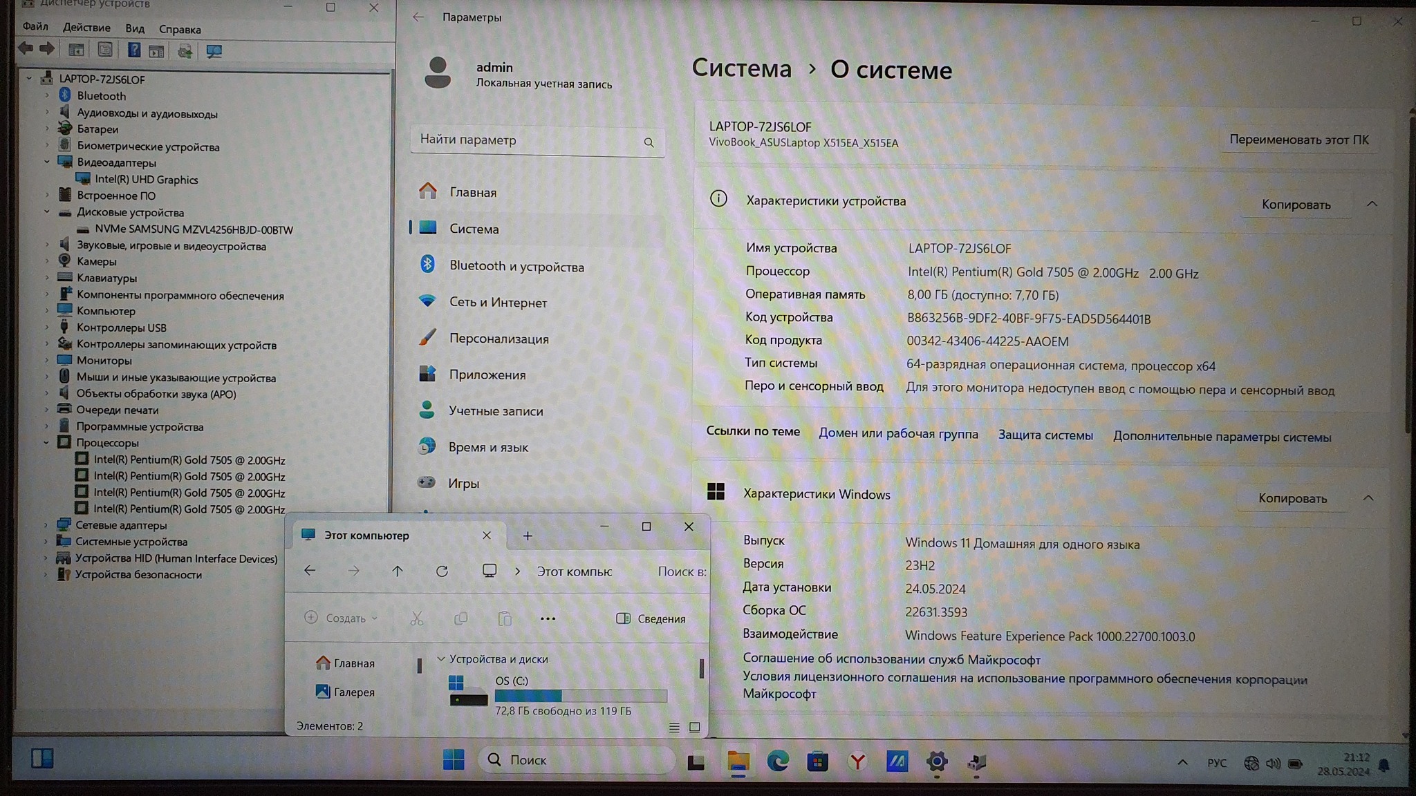
Task: Open the Защита системы link
Action: click(1045, 435)
